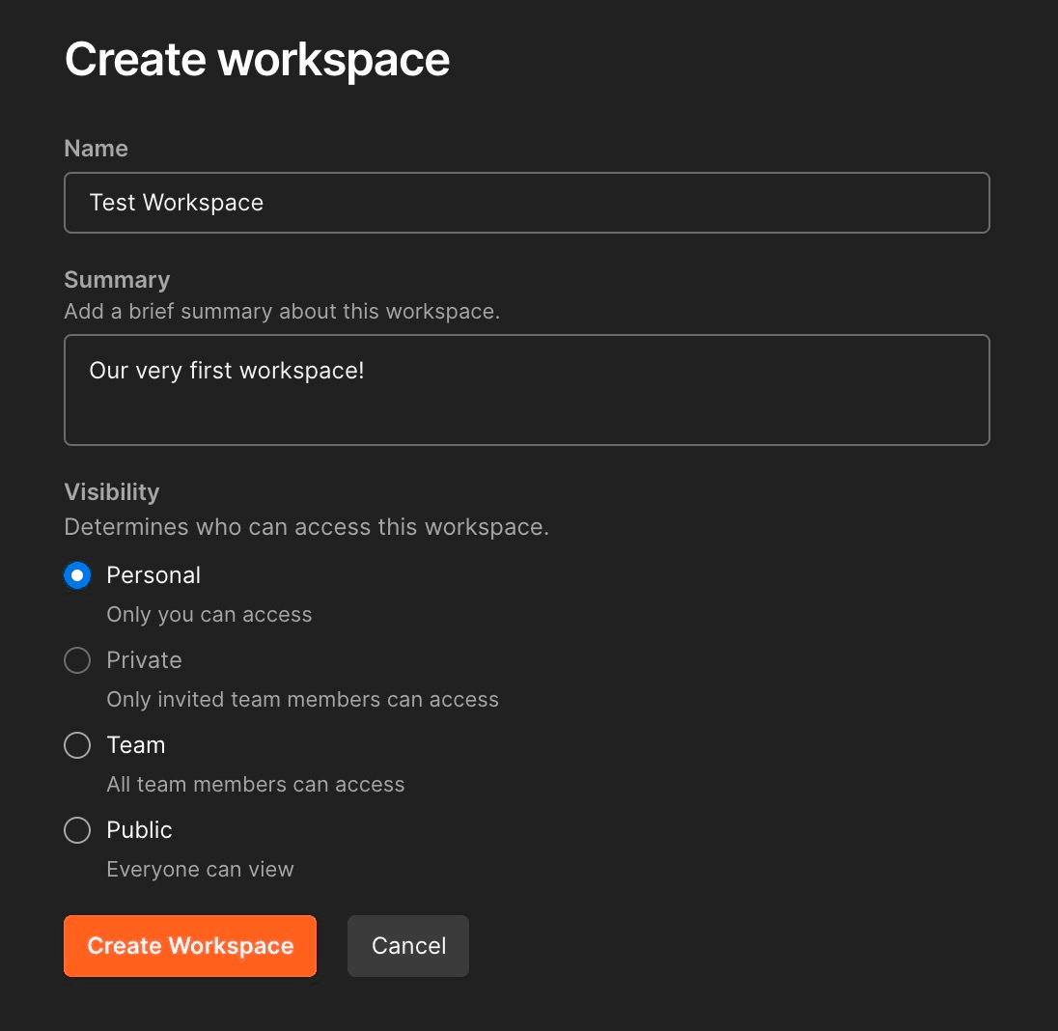
Task: Cancel the workspace creation
Action: (x=408, y=946)
